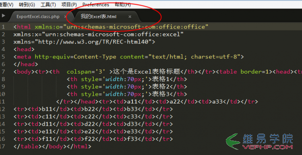Open the 项目(P) menu
This screenshot has width=302, height=155.
[69, 5]
